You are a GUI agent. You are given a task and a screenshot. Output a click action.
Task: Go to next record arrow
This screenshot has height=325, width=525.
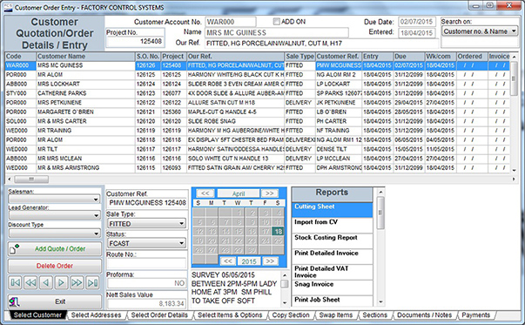pyautogui.click(x=61, y=283)
